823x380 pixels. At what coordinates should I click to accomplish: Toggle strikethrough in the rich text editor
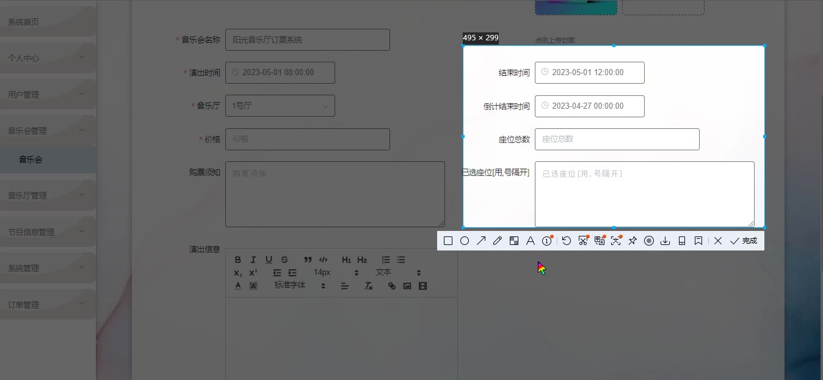(x=285, y=260)
